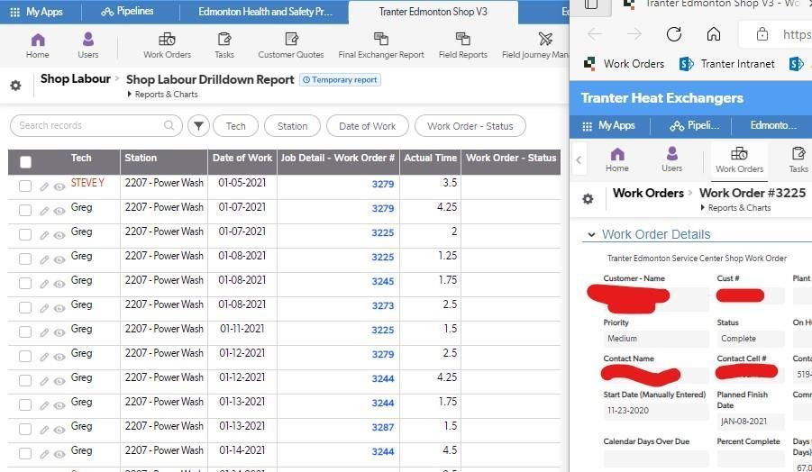Open work order 3279 link in STEVE Y row
This screenshot has width=812, height=472.
383,185
